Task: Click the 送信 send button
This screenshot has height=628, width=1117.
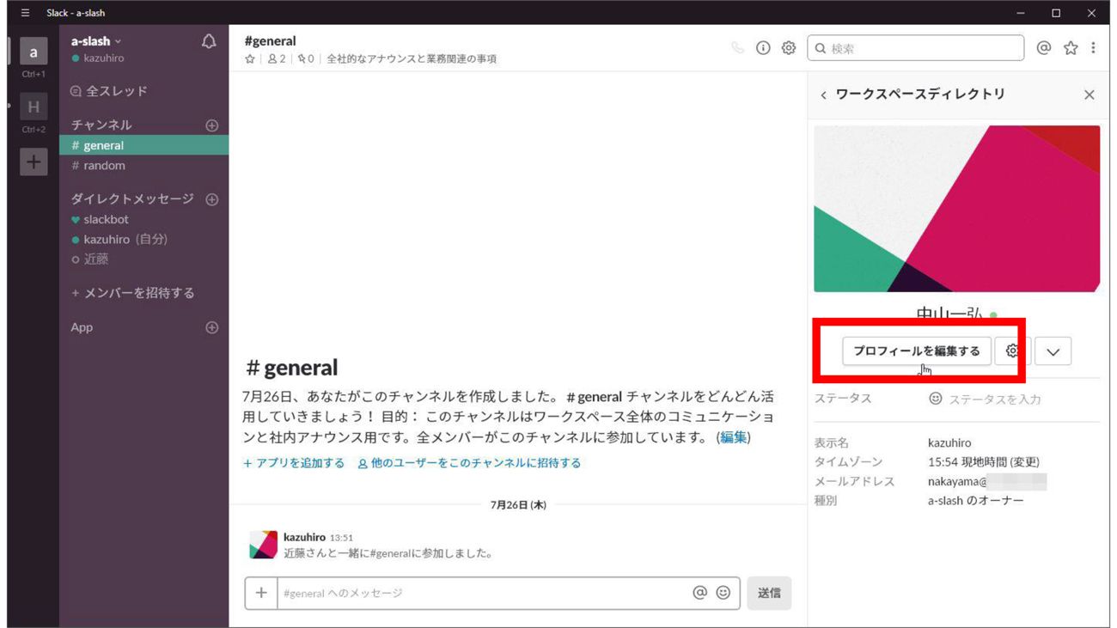Action: coord(769,593)
